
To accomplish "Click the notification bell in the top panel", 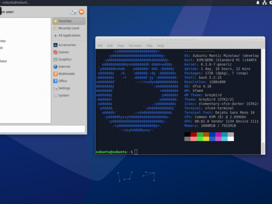I will (x=258, y=2).
